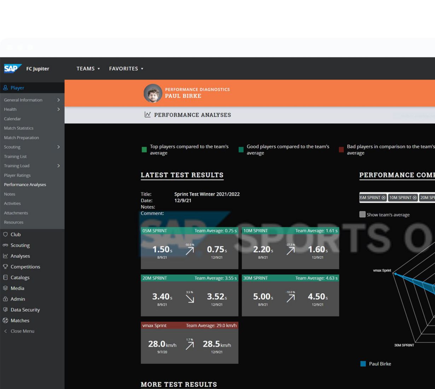Click Paul Birke's profile photo
Image resolution: width=435 pixels, height=389 pixels.
click(x=153, y=93)
